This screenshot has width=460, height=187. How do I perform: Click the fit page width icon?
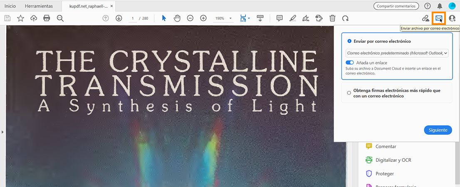tap(243, 18)
